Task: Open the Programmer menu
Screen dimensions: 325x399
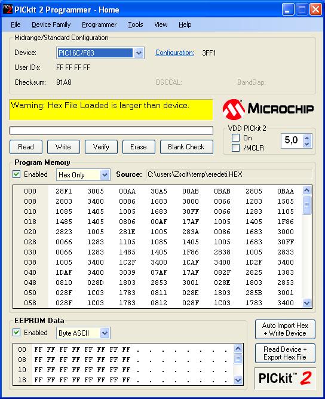Action: 99,24
